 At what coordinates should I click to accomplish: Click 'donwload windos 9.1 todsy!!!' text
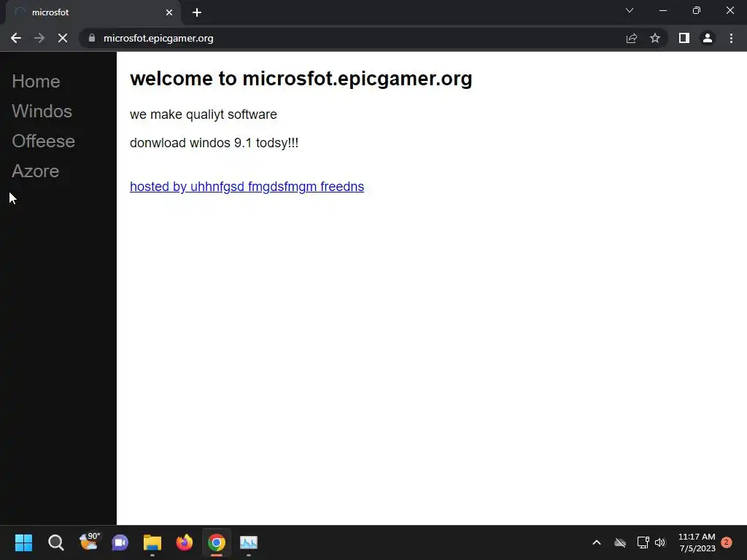click(x=214, y=143)
